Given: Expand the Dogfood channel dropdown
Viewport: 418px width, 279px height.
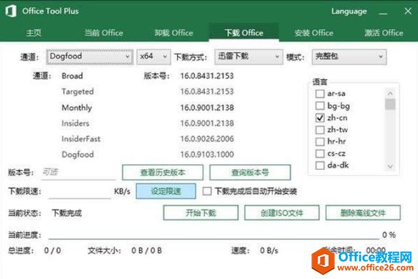Looking at the screenshot, I should click(x=90, y=57).
